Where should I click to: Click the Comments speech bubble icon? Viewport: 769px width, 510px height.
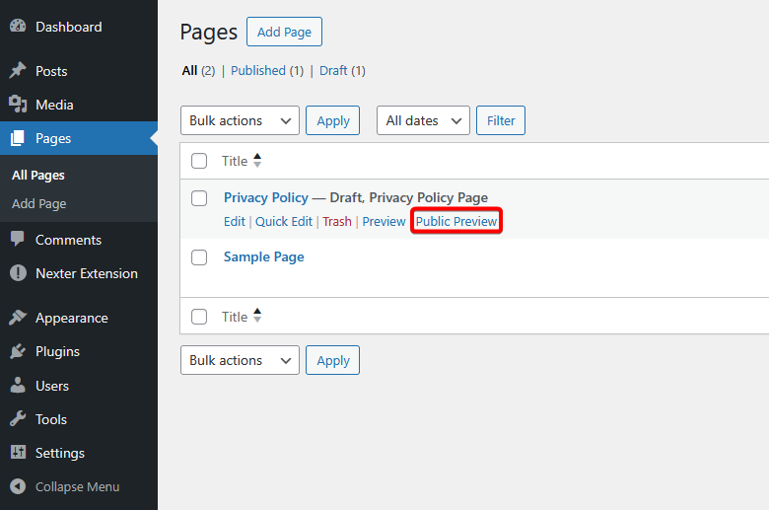point(18,240)
